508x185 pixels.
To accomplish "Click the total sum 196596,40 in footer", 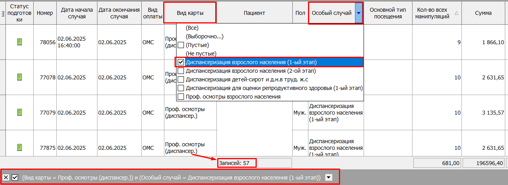I will click(x=484, y=163).
